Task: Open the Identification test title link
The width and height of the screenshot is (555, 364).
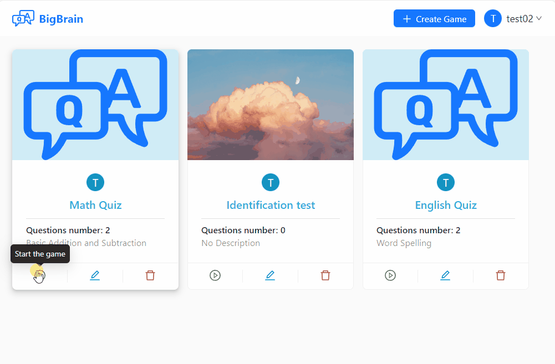Action: [271, 205]
